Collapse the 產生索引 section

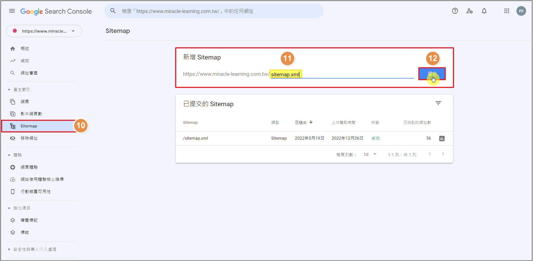[x=9, y=90]
